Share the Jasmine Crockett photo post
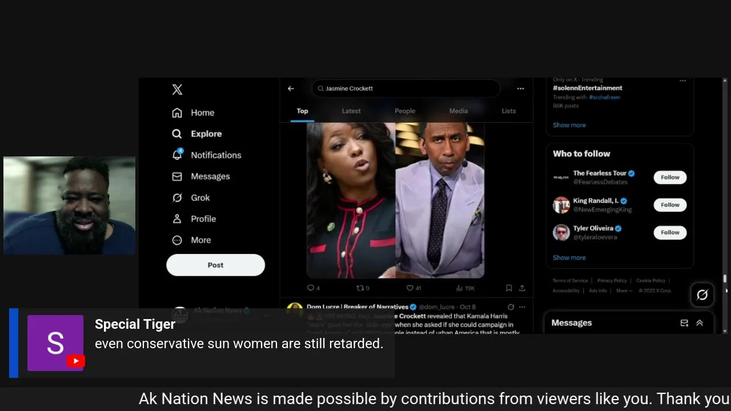The image size is (731, 411). coord(522,288)
